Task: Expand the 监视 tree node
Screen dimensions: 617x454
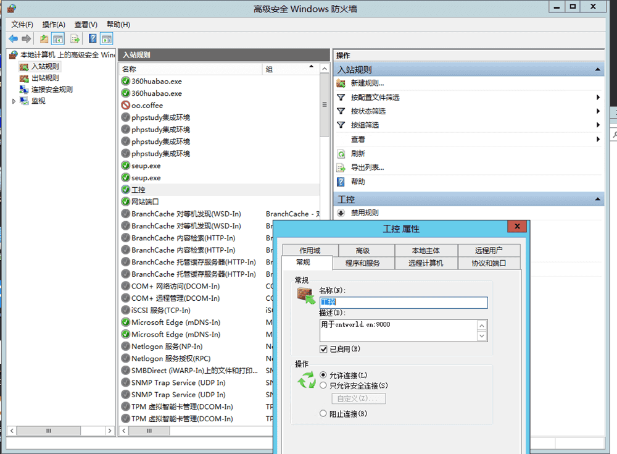Action: (14, 101)
